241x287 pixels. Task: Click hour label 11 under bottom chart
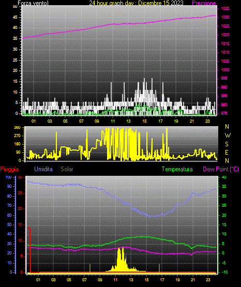[x=115, y=280]
